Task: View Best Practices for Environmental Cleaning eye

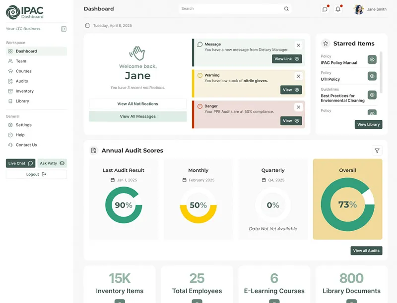Action: 372,95
